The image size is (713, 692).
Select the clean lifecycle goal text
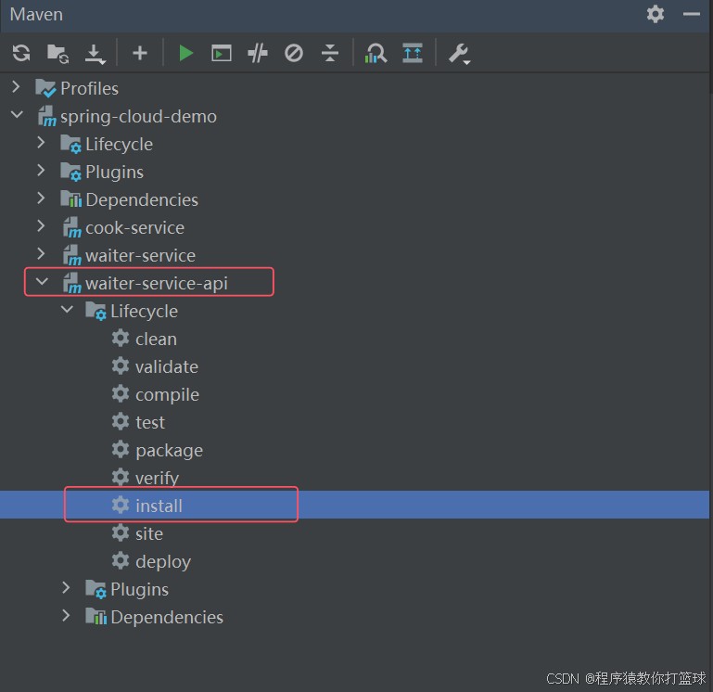pyautogui.click(x=156, y=339)
